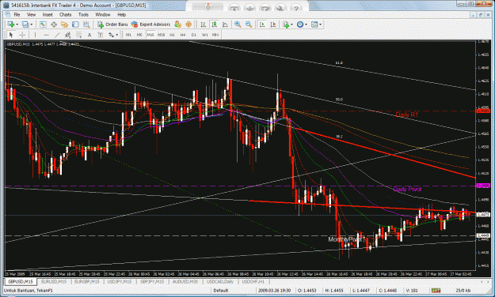Switch timeframe to D1
Viewport: 495px width, 297px height.
(x=194, y=35)
